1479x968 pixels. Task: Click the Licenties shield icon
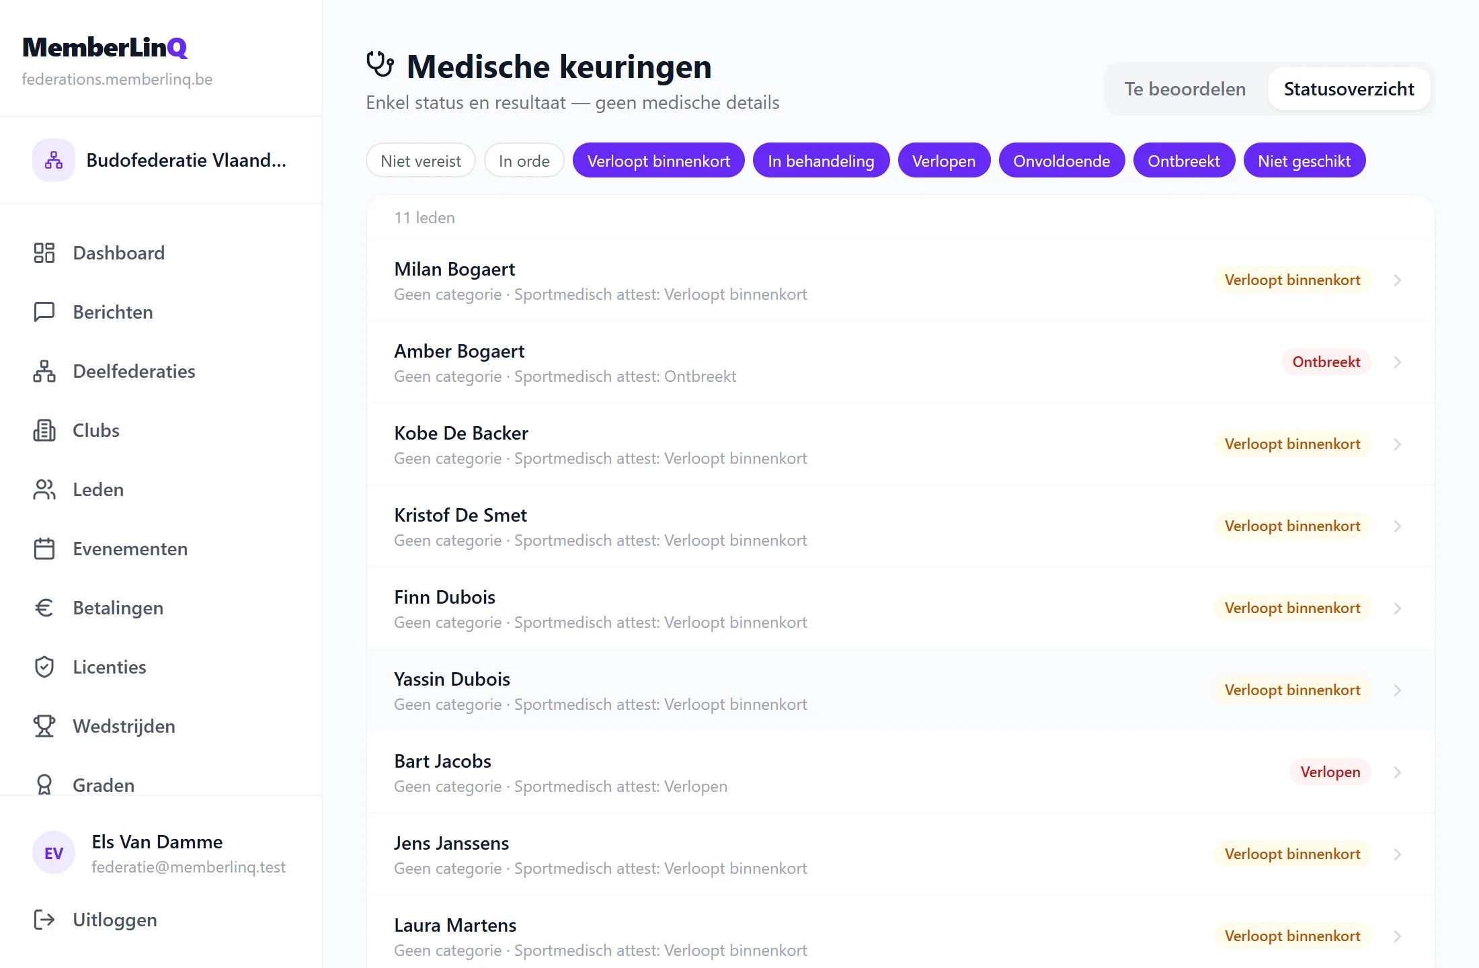[44, 667]
